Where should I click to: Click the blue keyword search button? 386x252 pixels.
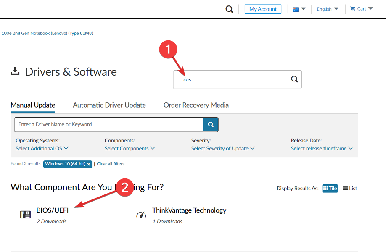[x=211, y=124]
